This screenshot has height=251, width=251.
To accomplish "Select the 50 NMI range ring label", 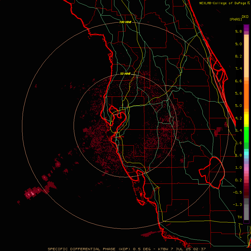I will click(x=125, y=74).
